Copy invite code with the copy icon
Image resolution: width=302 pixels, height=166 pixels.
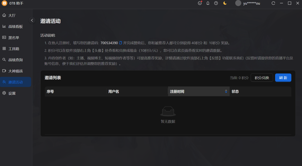click(121, 43)
